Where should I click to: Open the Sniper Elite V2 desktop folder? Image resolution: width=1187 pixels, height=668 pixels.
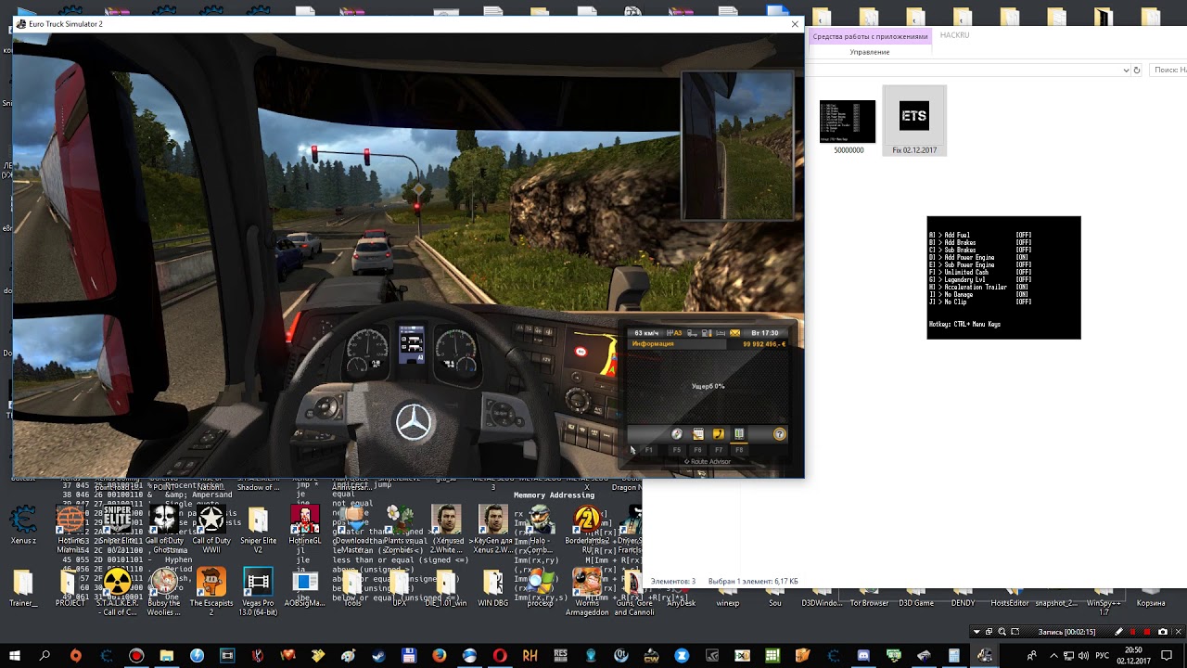(x=259, y=530)
